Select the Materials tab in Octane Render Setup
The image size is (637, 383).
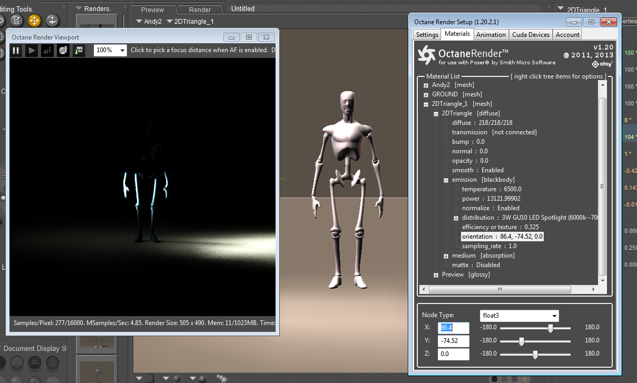click(457, 34)
